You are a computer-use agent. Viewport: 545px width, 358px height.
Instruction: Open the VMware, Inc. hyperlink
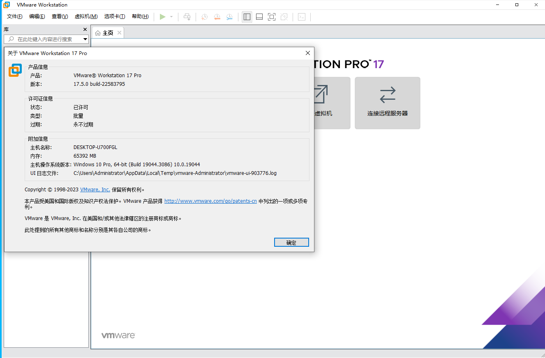coord(95,189)
